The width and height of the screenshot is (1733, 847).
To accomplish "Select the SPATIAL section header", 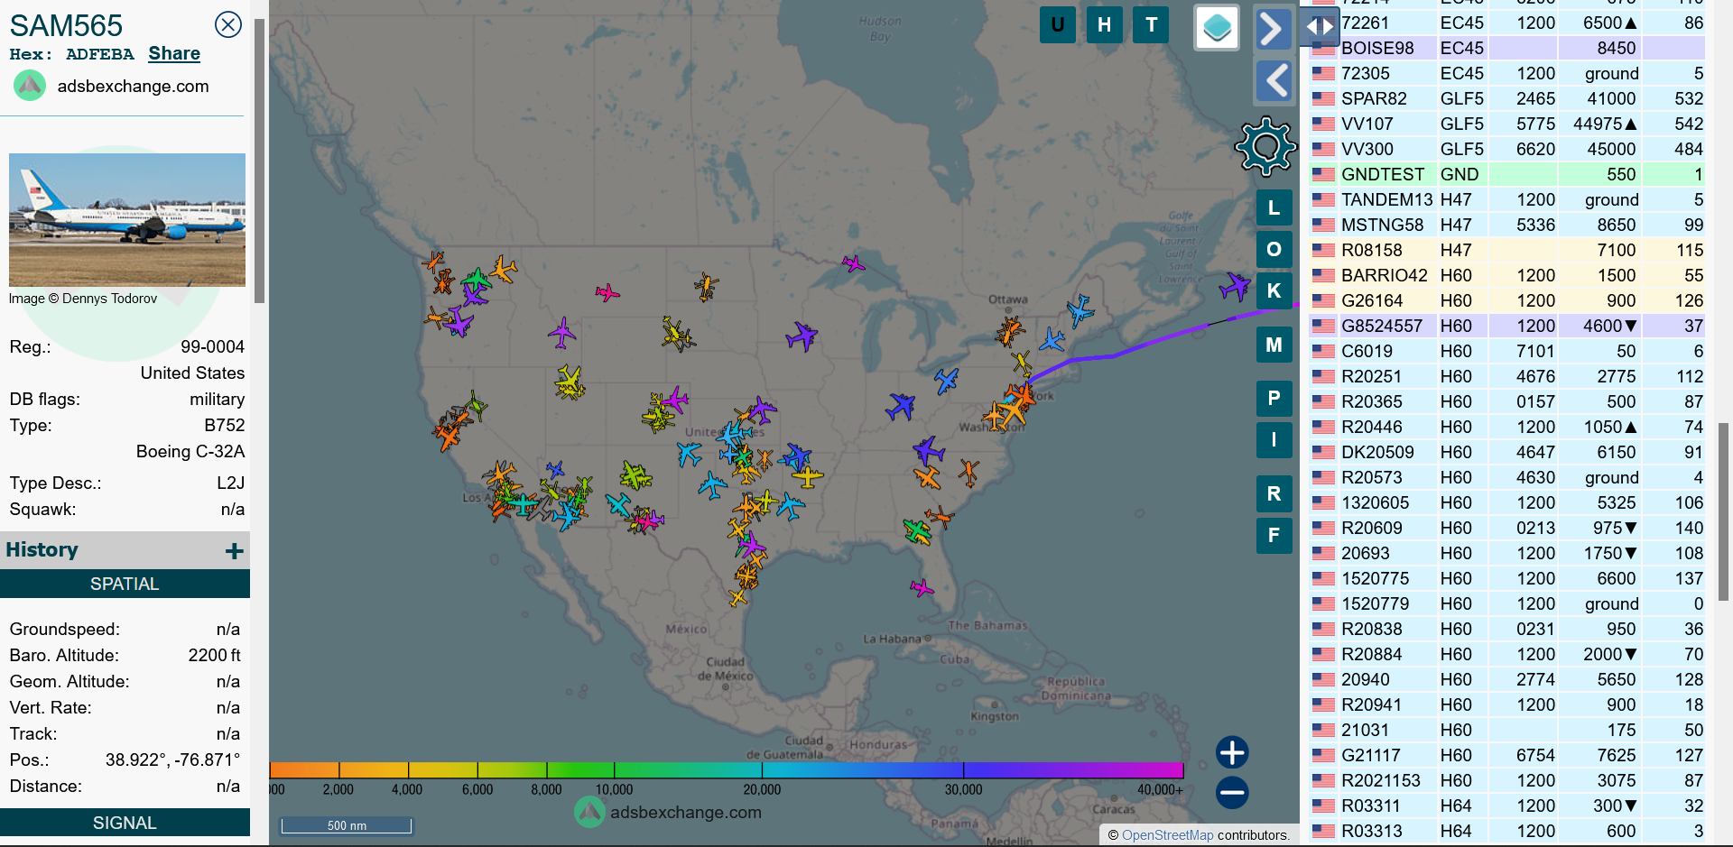I will pyautogui.click(x=125, y=584).
